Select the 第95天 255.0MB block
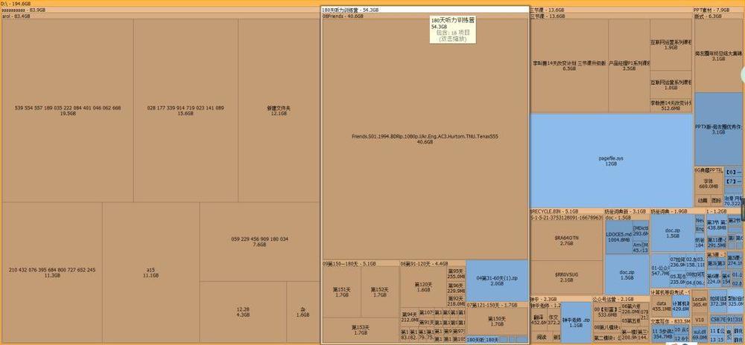 pyautogui.click(x=456, y=274)
